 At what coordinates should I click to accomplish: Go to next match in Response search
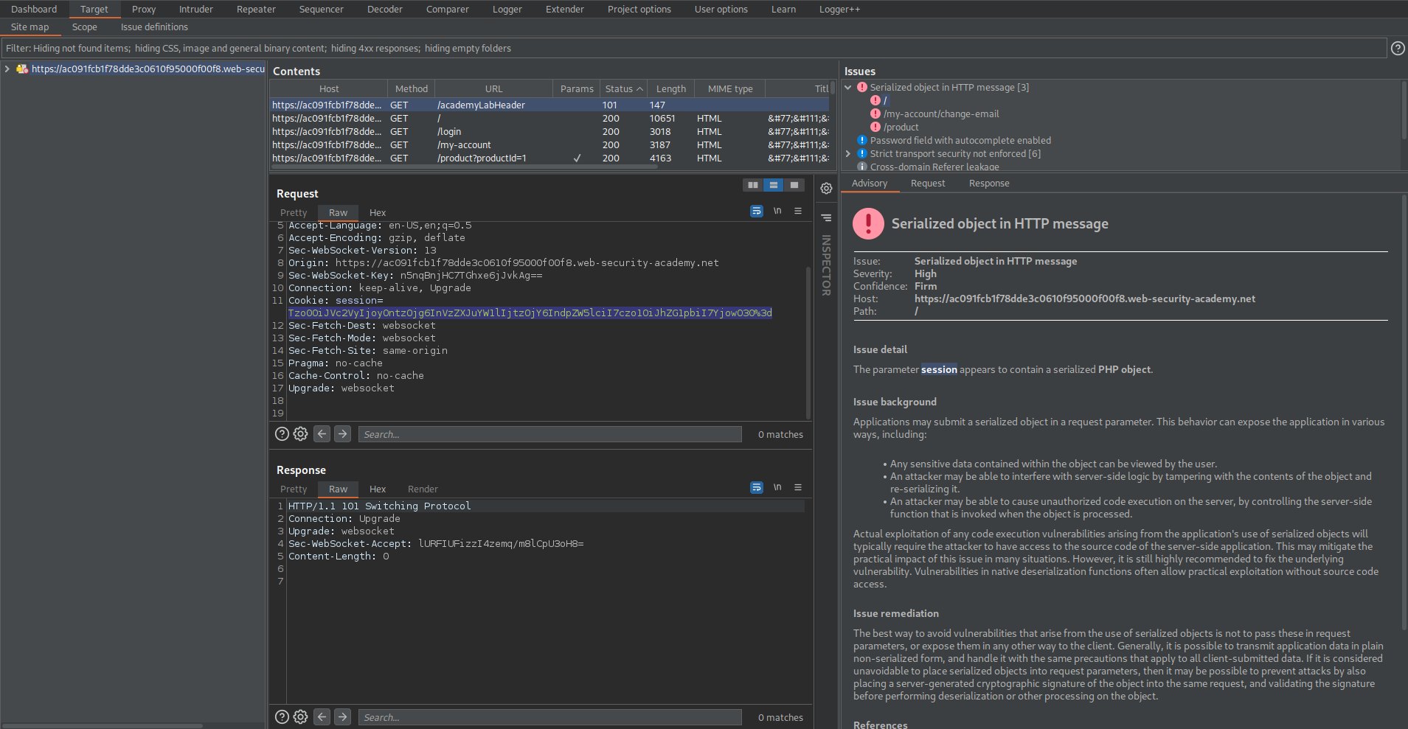pos(342,717)
